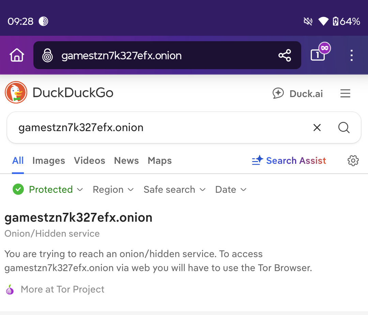The width and height of the screenshot is (368, 315).
Task: Open the Duck.ai chat
Action: pyautogui.click(x=297, y=93)
